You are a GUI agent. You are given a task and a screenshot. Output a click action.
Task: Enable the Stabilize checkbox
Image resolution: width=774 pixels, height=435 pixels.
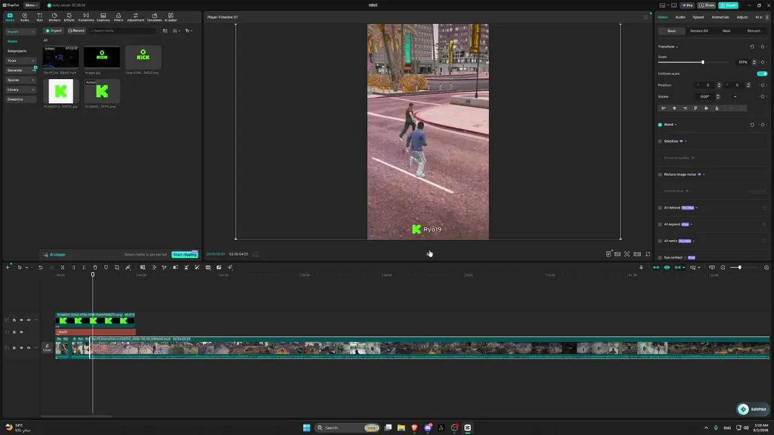point(660,141)
